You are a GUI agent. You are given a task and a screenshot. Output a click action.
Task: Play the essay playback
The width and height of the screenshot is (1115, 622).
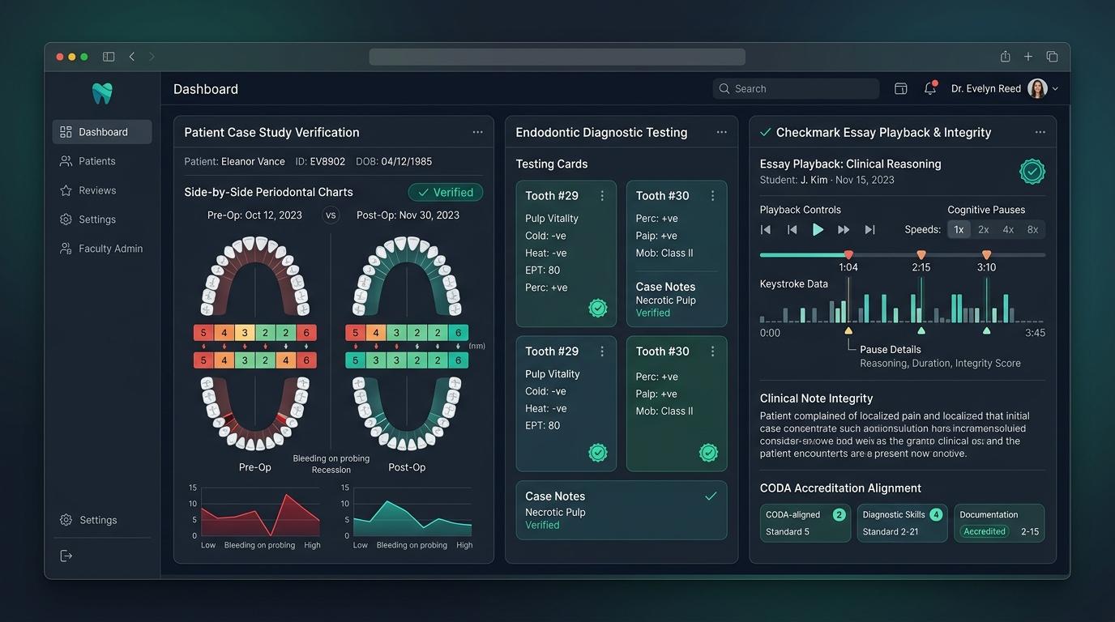click(818, 230)
